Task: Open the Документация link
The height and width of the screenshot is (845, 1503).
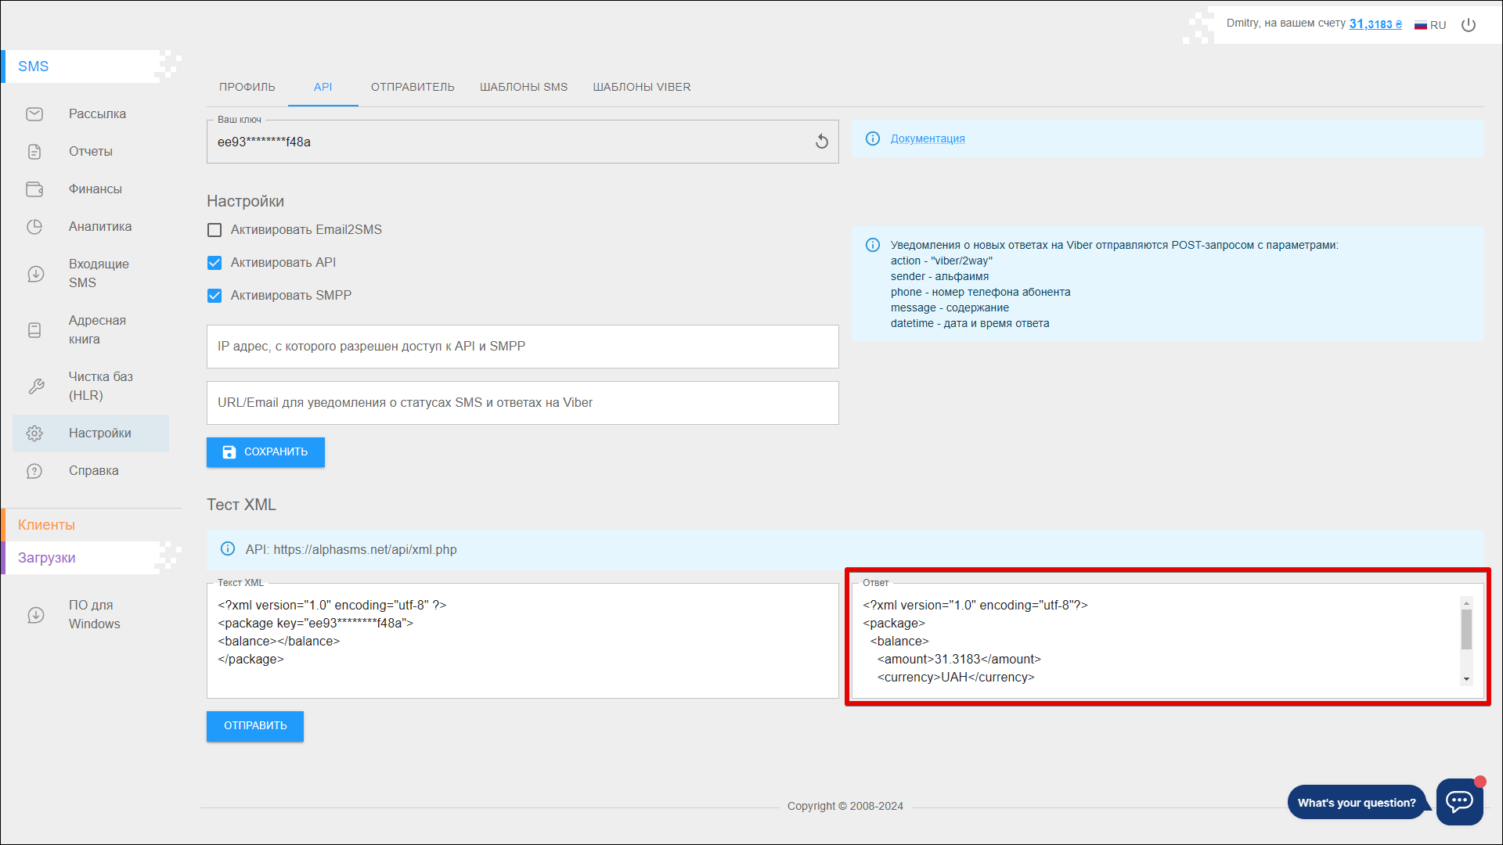Action: (x=928, y=138)
